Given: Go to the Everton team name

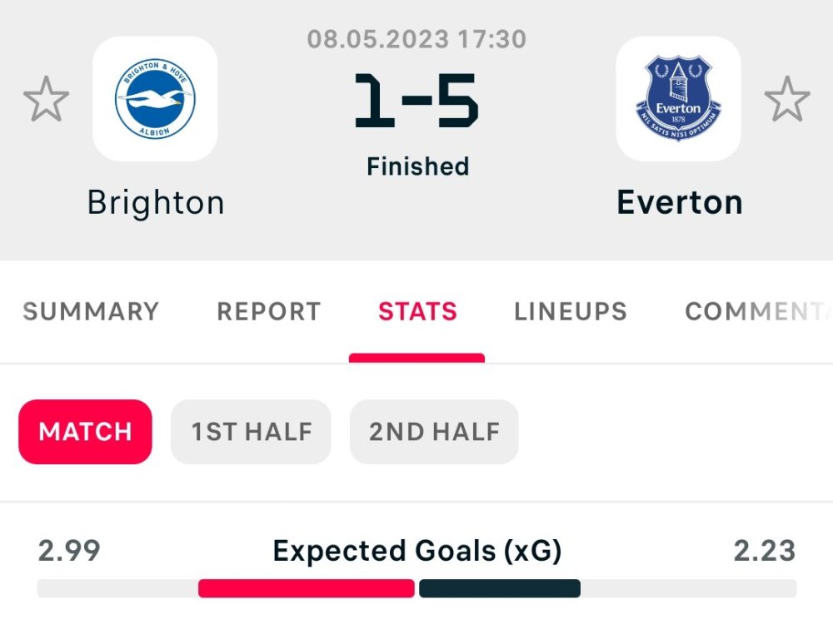Looking at the screenshot, I should (679, 203).
